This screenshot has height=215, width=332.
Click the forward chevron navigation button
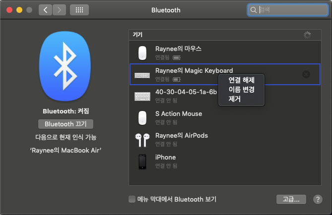coord(59,10)
